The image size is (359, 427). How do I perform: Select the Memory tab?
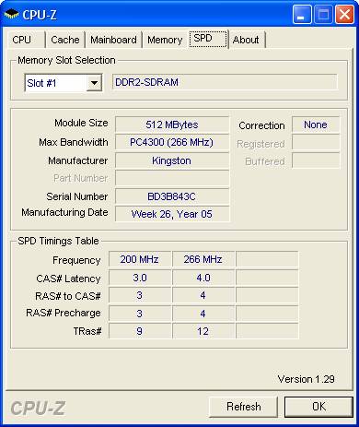click(165, 40)
